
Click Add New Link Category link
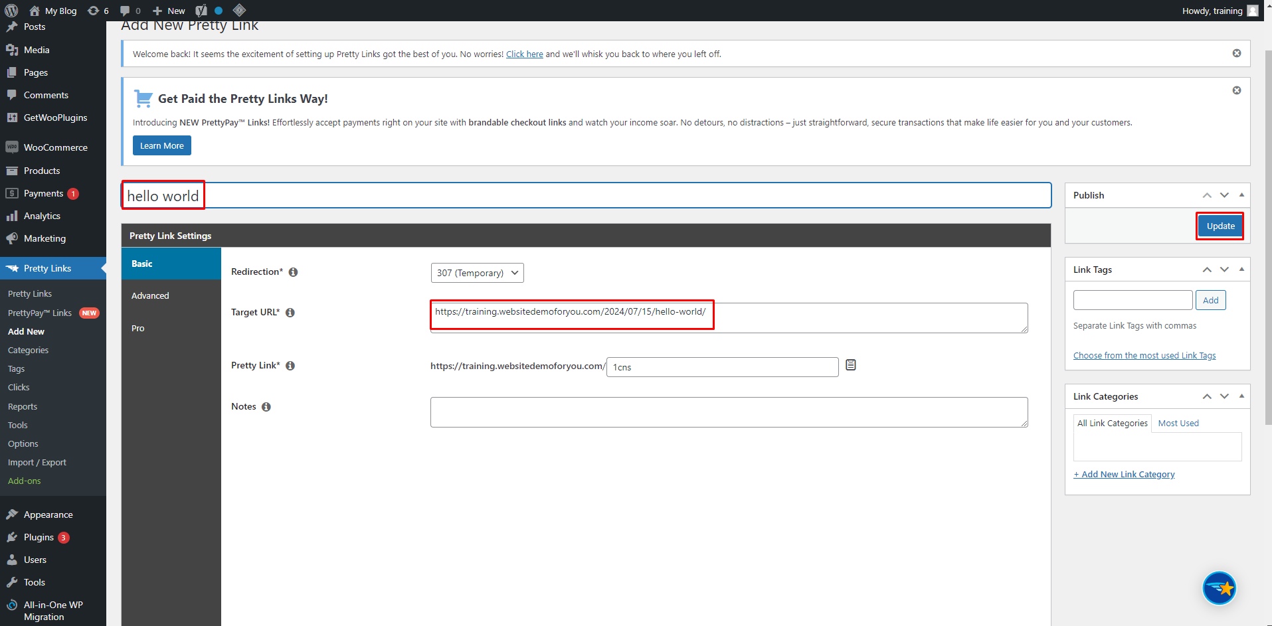[x=1124, y=475]
